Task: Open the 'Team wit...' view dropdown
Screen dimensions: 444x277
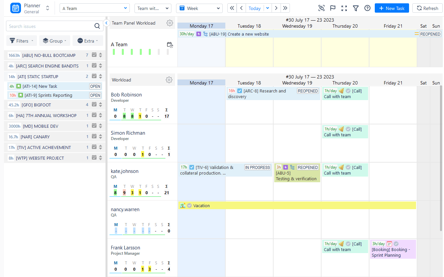Action: 153,8
